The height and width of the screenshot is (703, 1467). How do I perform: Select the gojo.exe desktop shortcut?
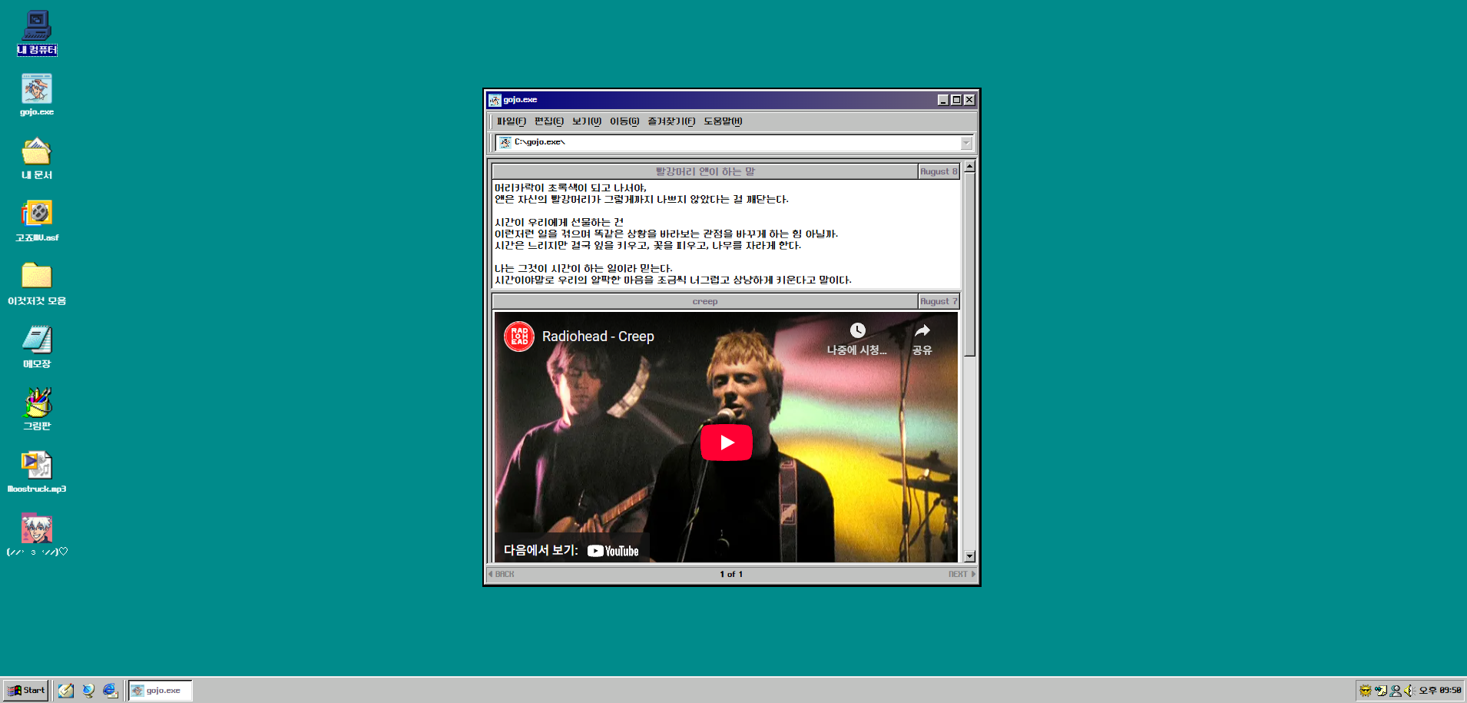37,95
